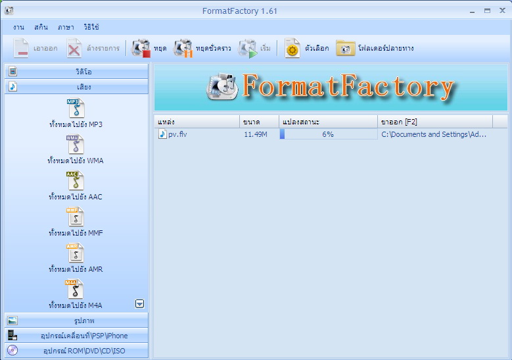
Task: Click the 11.49M size cell
Action: pyautogui.click(x=256, y=134)
